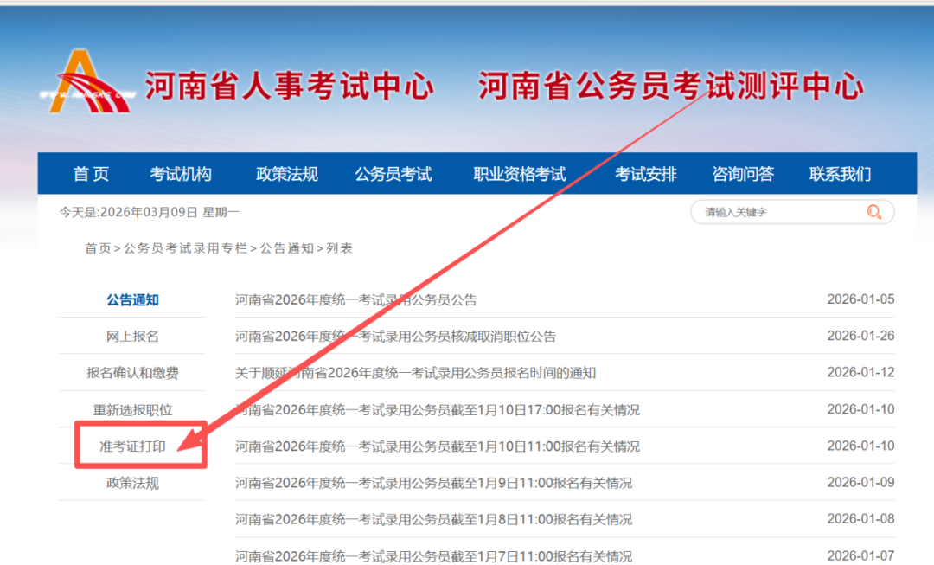
Task: Select 公告通知 in the left sidebar
Action: tap(132, 300)
